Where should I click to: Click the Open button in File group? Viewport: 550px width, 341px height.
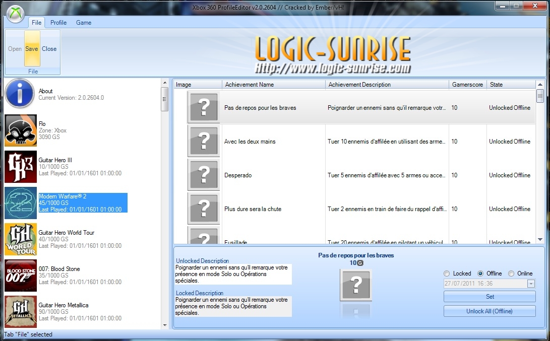15,49
